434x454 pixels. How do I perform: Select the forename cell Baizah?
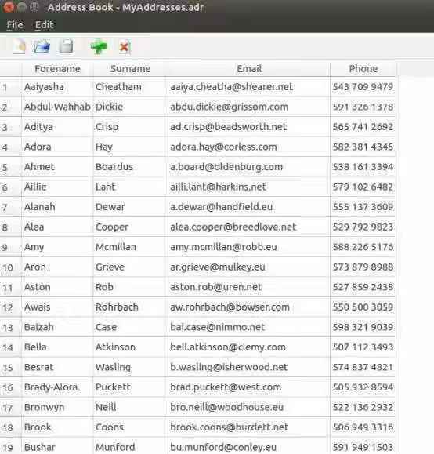tap(57, 327)
